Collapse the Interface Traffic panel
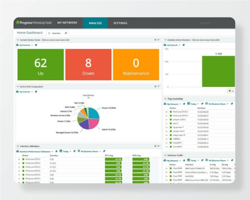The height and width of the screenshot is (200, 250). coord(165,156)
